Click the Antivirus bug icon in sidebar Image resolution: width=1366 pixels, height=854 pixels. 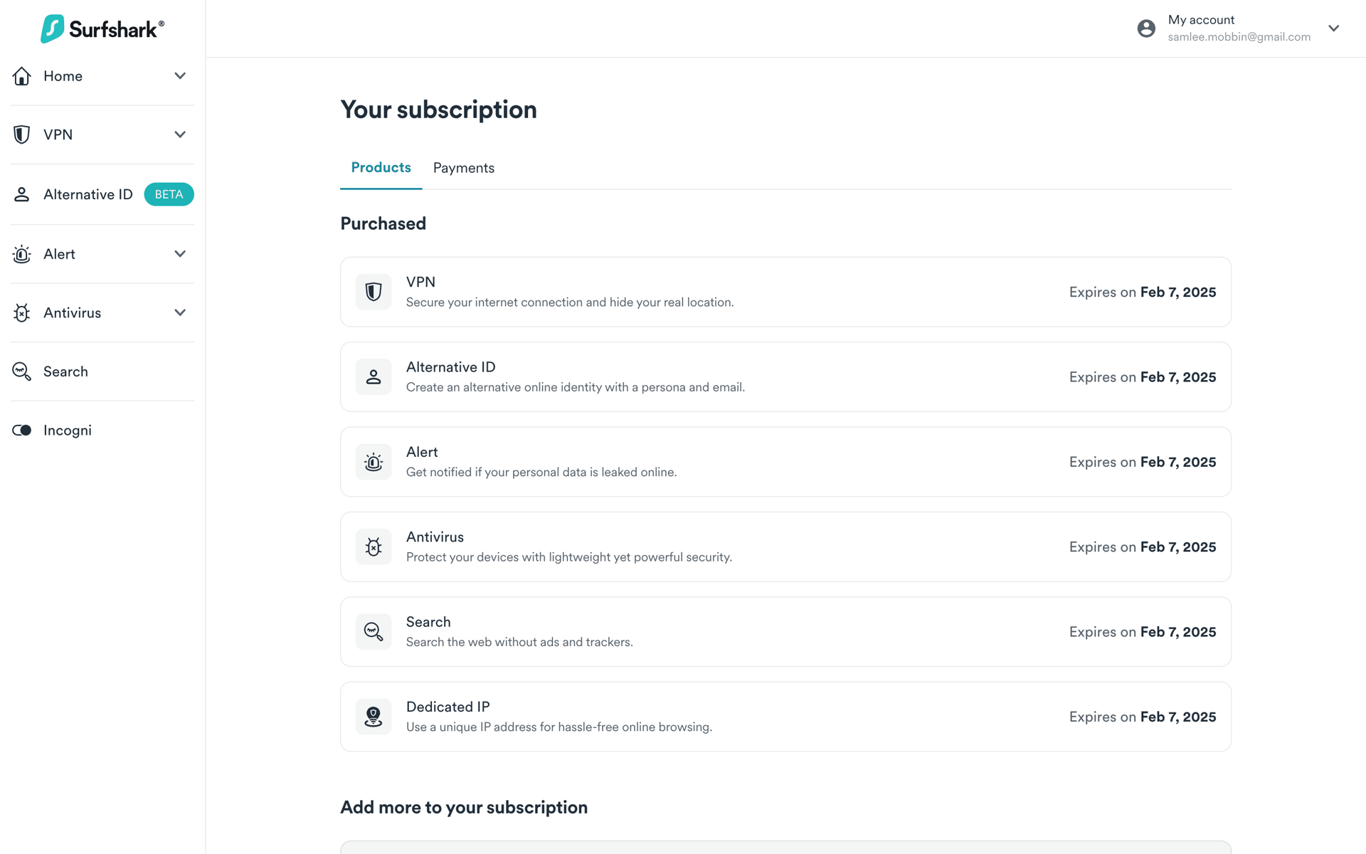(x=22, y=312)
